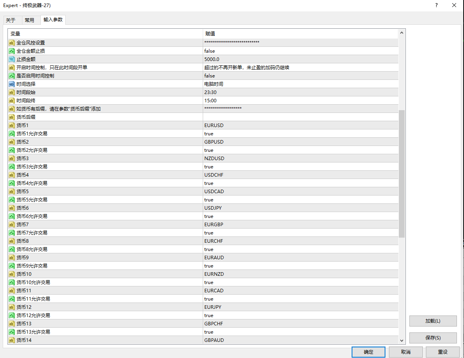Image resolution: width=464 pixels, height=358 pixels.
Task: Select the true value of 货币4允许交易
Action: click(301, 183)
